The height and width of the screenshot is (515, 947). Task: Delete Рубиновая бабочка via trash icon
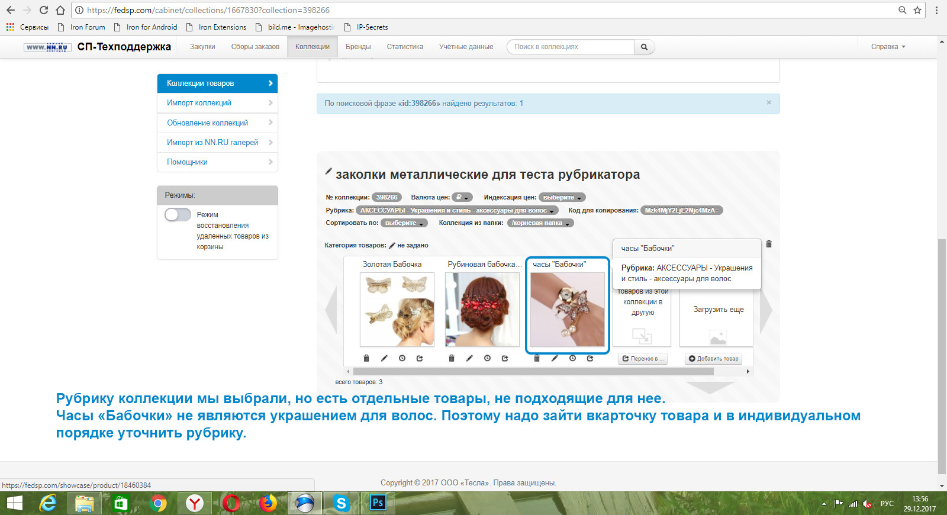pyautogui.click(x=452, y=358)
